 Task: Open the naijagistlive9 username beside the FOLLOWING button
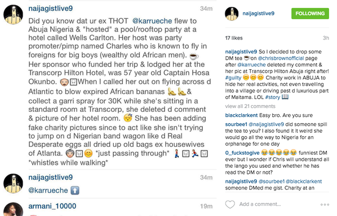(x=258, y=13)
